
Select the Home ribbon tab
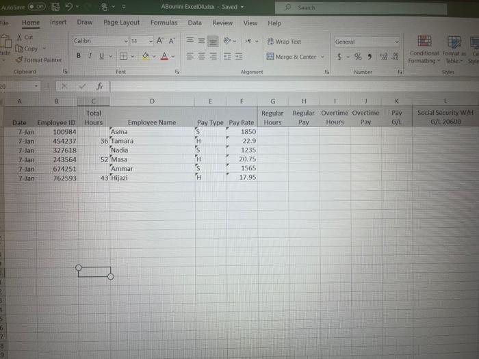point(31,23)
